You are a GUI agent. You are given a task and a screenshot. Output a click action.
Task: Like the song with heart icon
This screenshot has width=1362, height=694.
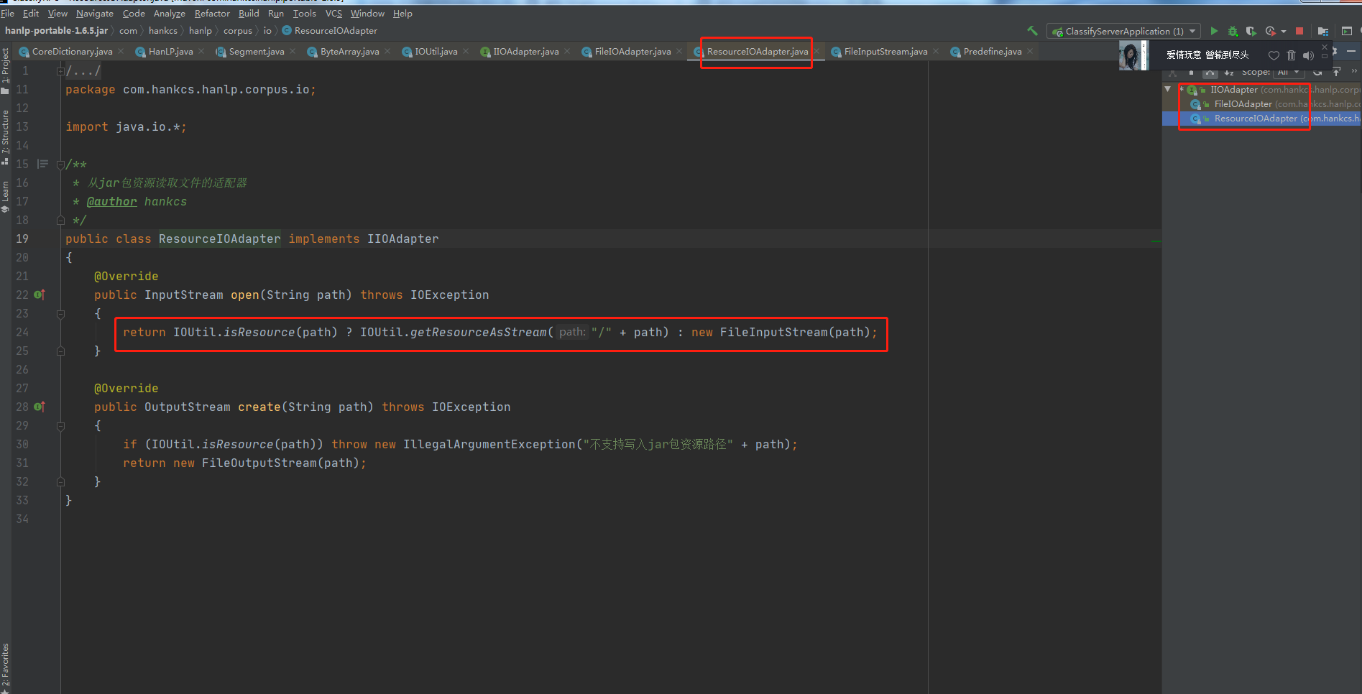(x=1274, y=55)
